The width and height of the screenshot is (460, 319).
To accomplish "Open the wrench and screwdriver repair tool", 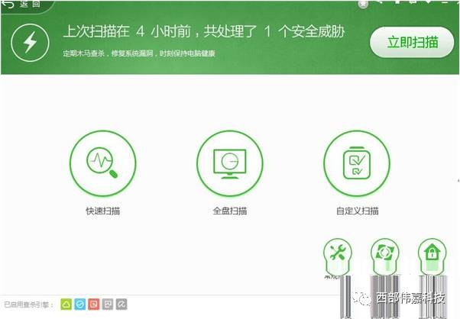I will pos(338,253).
